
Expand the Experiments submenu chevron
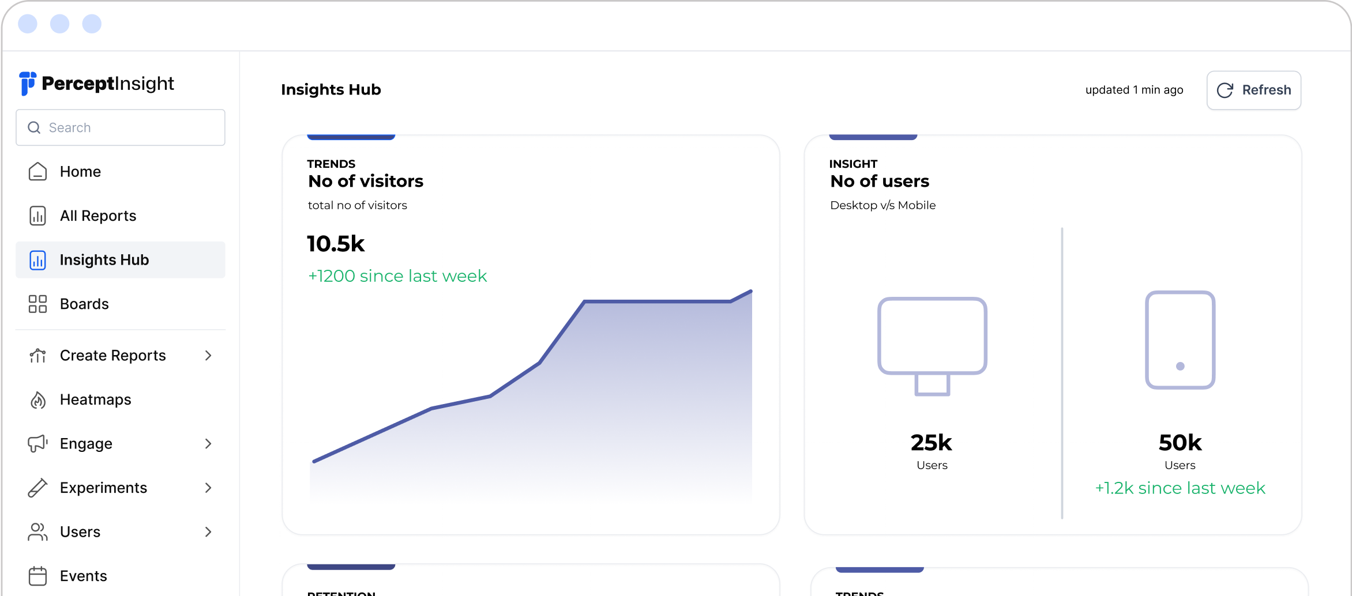tap(208, 488)
